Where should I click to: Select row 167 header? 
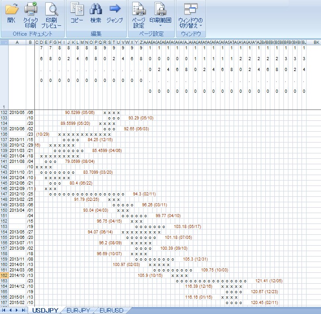click(x=4, y=303)
